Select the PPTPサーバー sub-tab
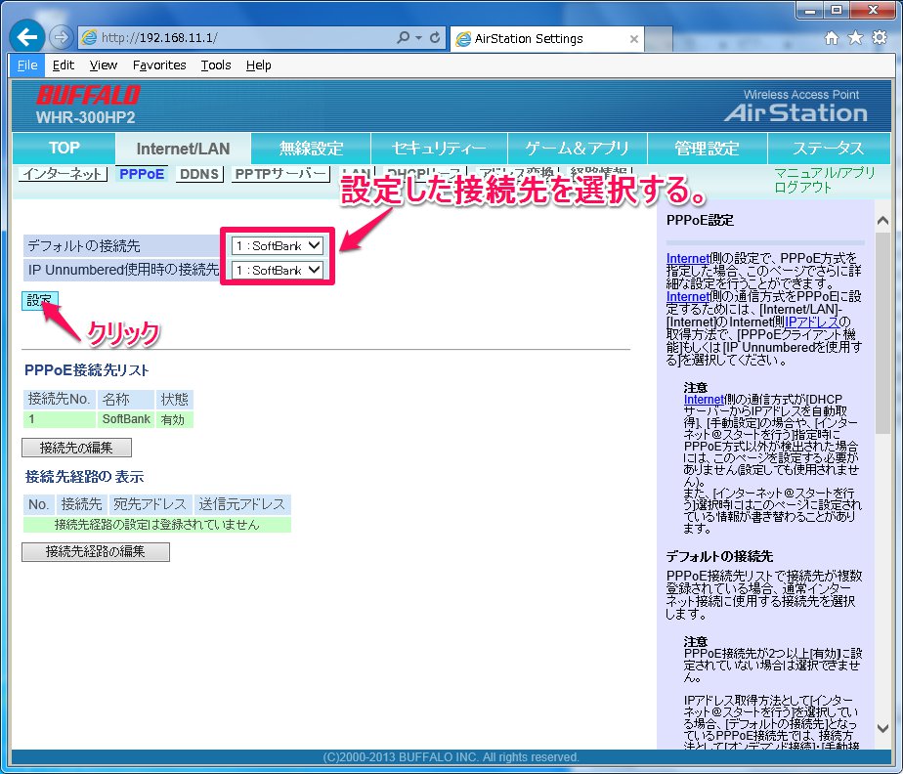The image size is (903, 774). coord(281,174)
